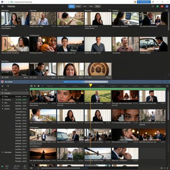Click left icon under sunset smiling man thumbnail

[3, 77]
